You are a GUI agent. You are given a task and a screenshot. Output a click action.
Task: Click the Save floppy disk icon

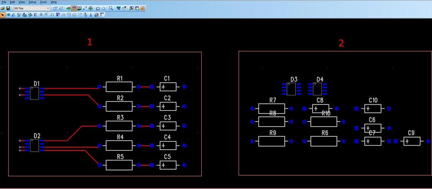(8, 8)
